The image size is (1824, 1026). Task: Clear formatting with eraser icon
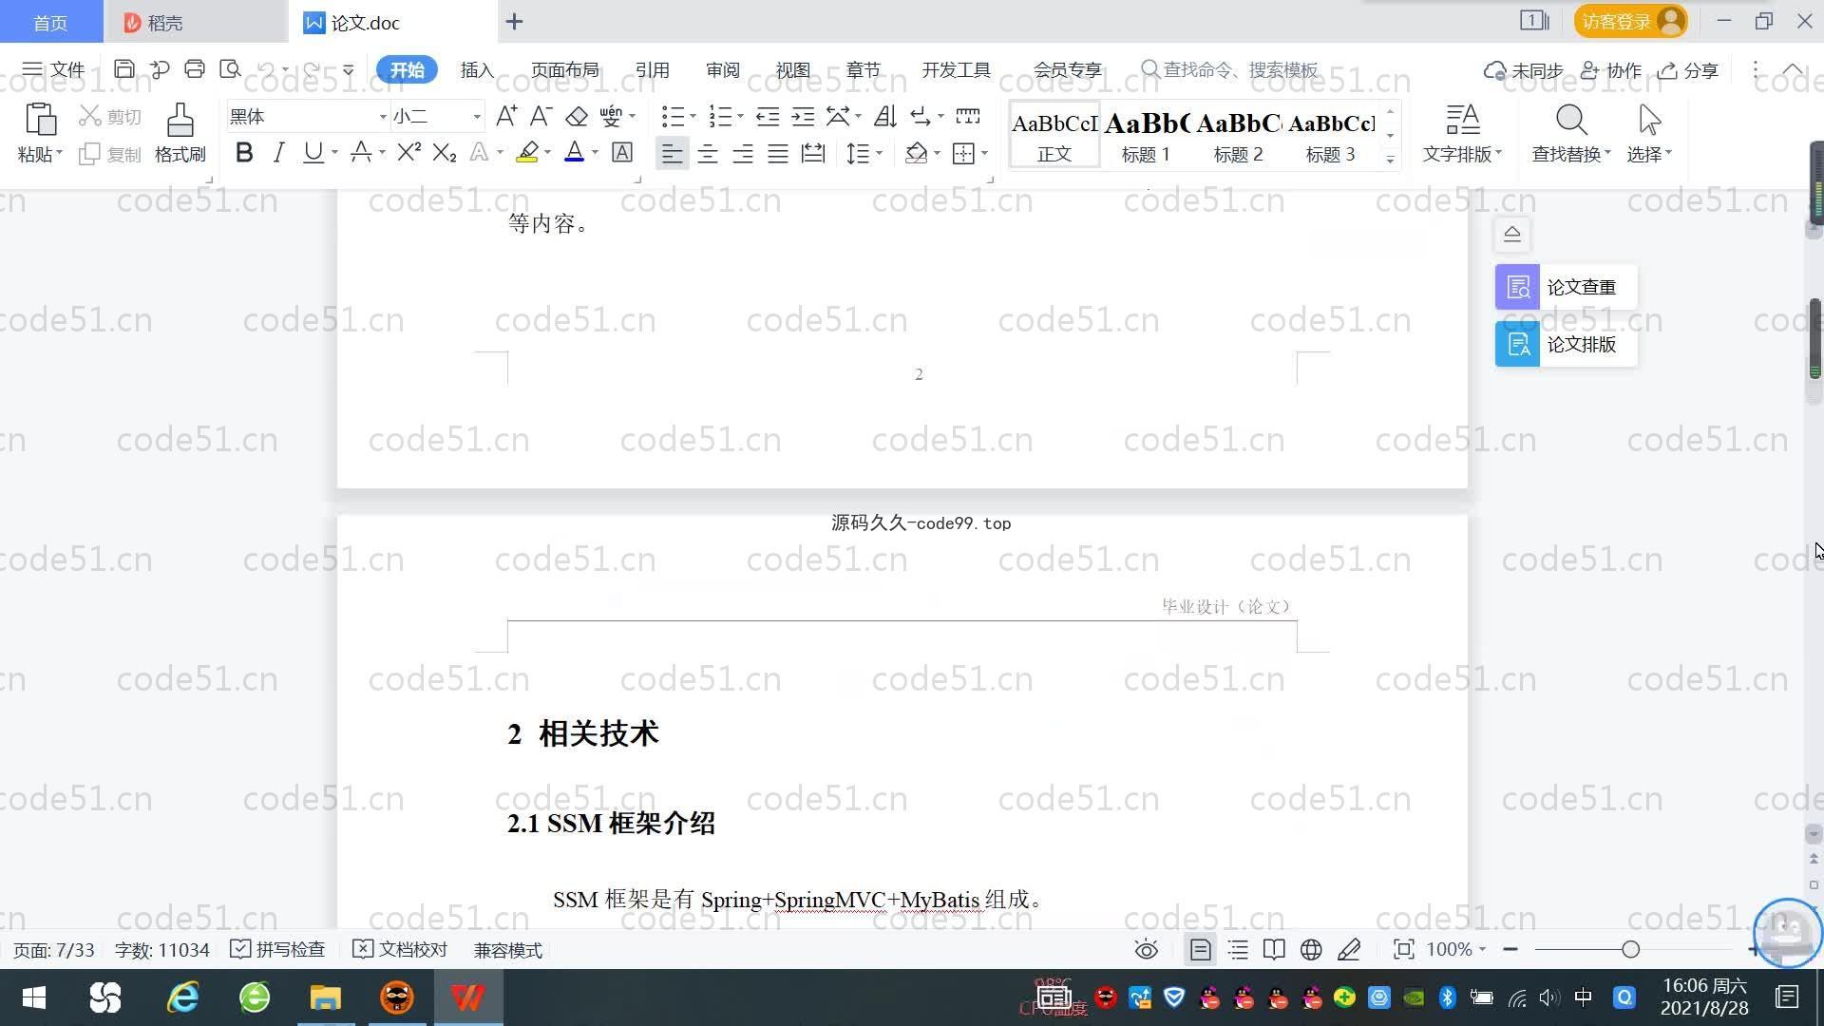tap(577, 116)
